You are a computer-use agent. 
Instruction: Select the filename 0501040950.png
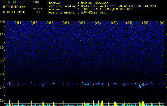(x=14, y=7)
